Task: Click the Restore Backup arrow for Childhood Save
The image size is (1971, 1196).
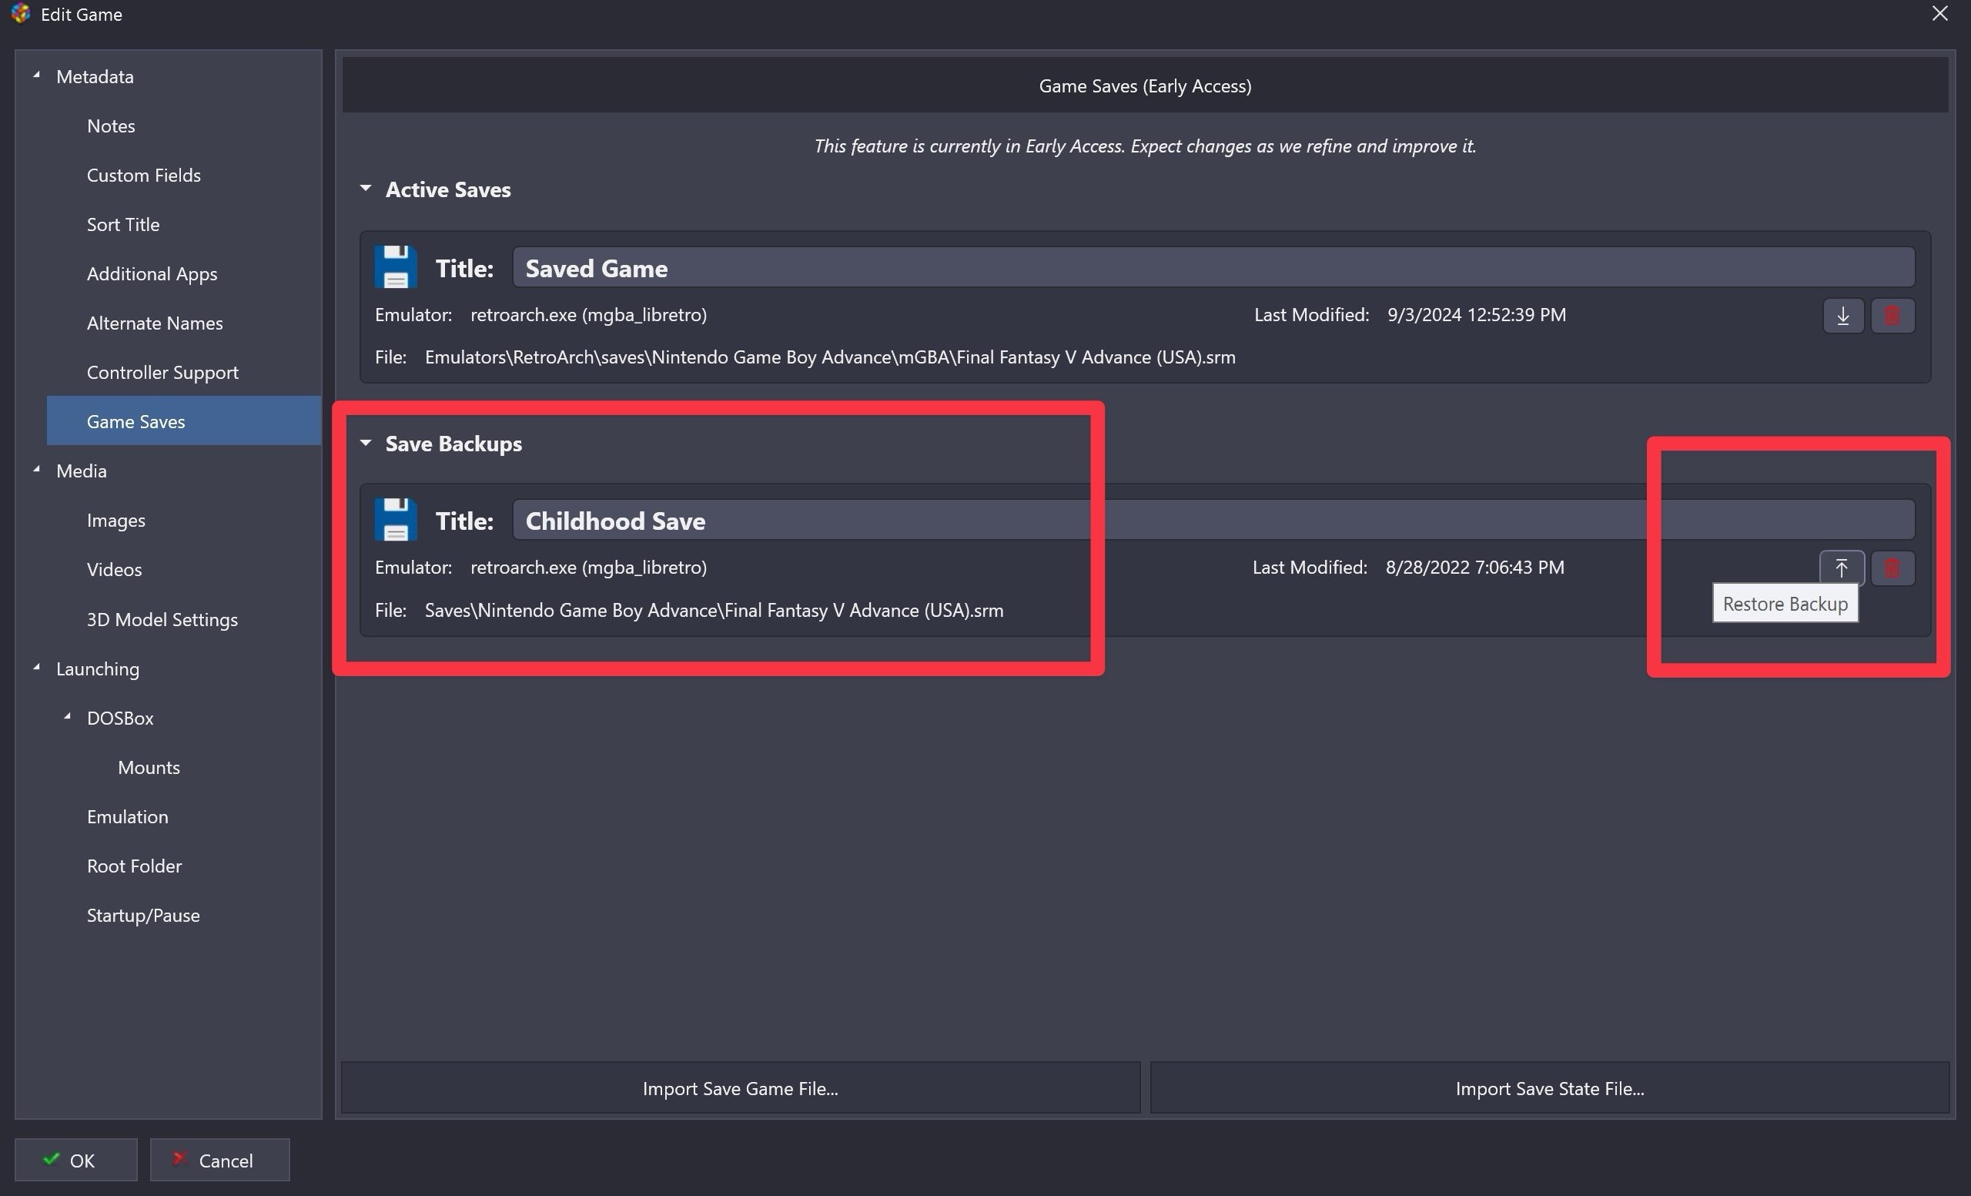Action: point(1842,568)
